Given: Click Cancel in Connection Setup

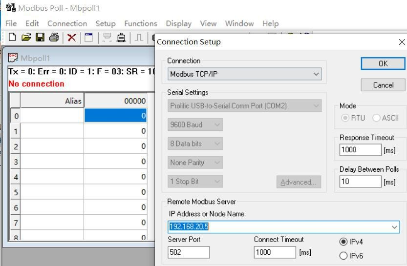Looking at the screenshot, I should point(383,85).
